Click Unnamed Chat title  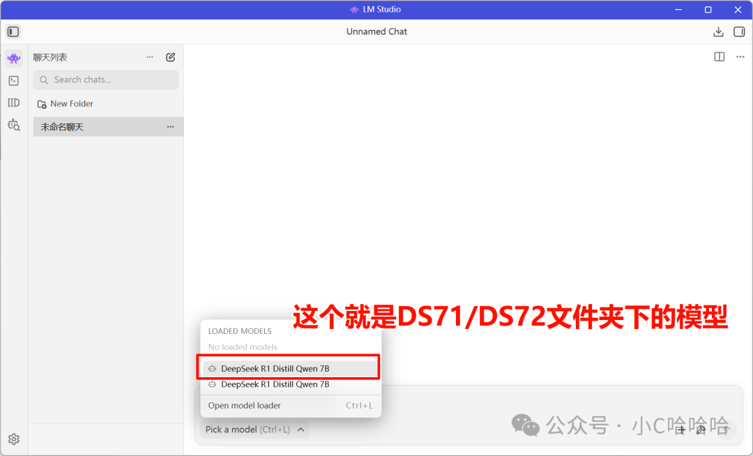376,31
